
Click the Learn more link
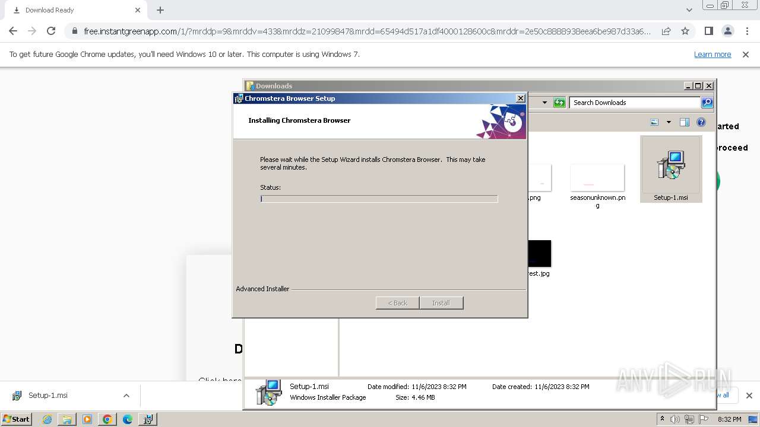712,54
